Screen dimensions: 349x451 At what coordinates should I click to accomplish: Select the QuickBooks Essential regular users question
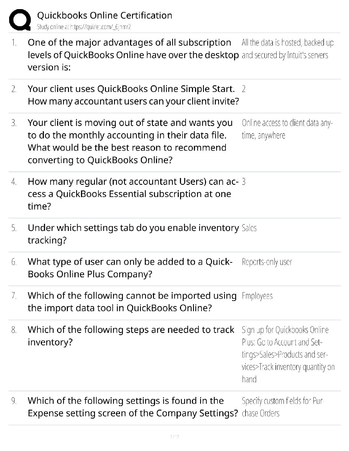point(133,194)
